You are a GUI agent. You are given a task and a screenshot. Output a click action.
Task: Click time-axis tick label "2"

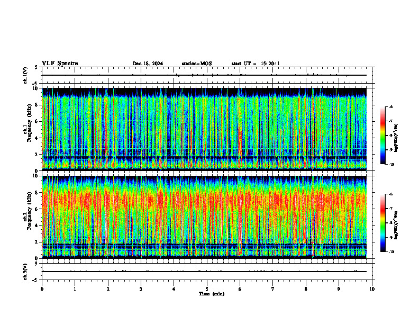click(x=108, y=289)
